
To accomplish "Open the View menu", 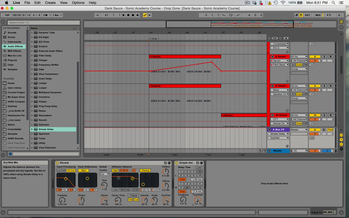I will pyautogui.click(x=64, y=3).
